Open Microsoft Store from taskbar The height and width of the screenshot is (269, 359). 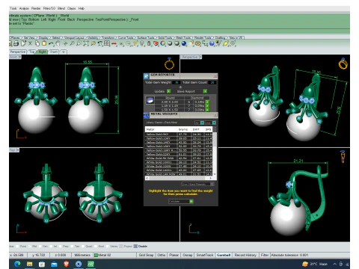point(42,264)
